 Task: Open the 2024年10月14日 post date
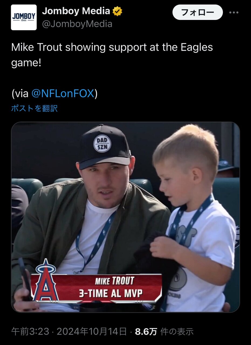[92, 332]
